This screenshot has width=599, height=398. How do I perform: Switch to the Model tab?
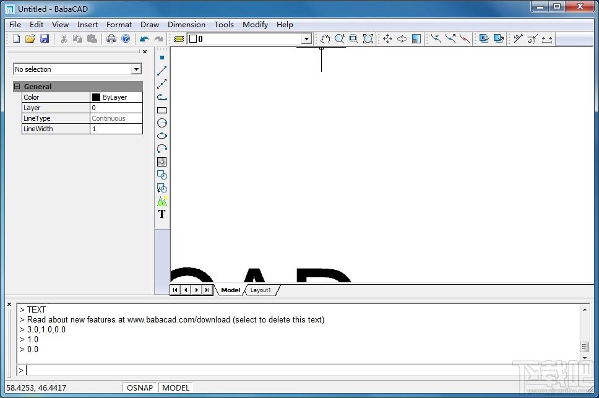[x=231, y=290]
